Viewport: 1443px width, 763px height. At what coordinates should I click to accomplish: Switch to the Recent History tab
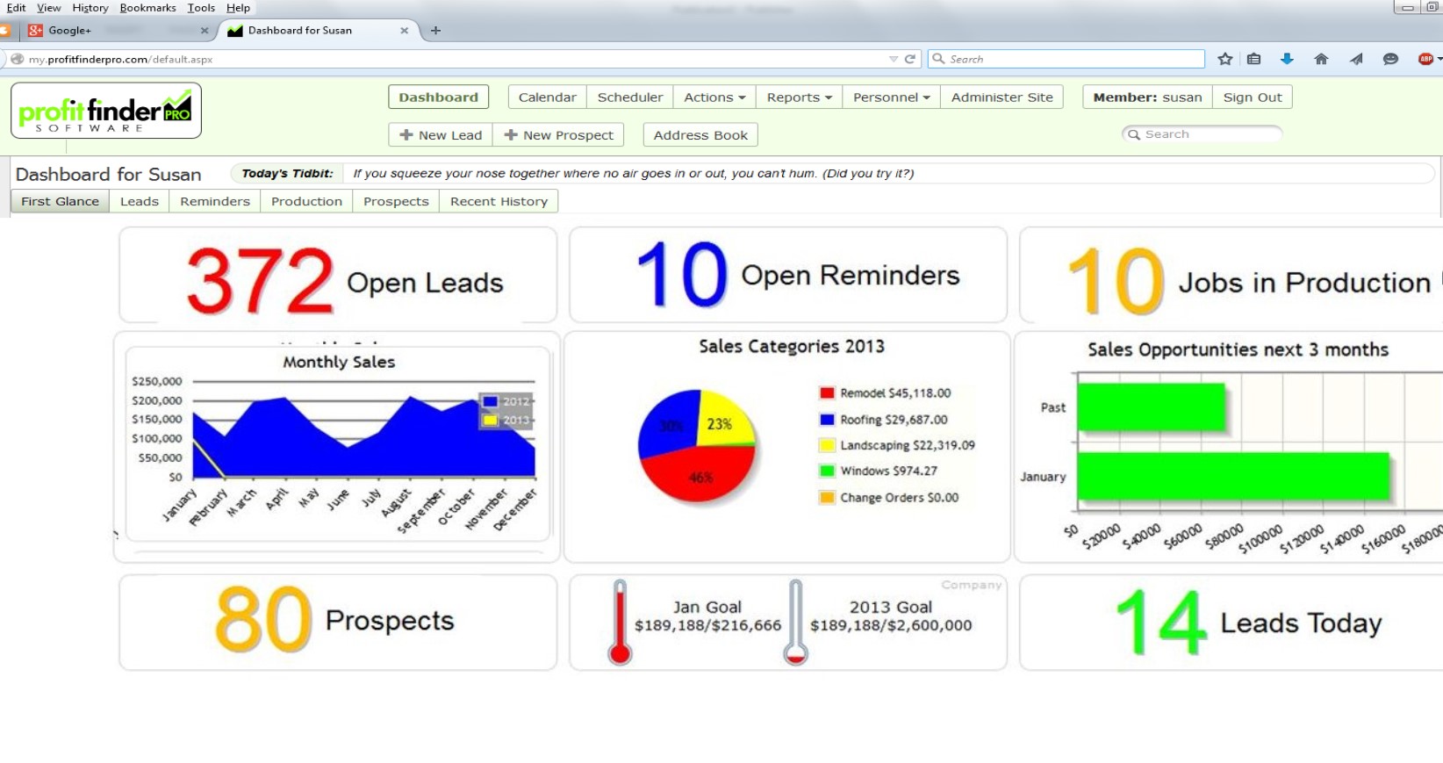pos(499,201)
